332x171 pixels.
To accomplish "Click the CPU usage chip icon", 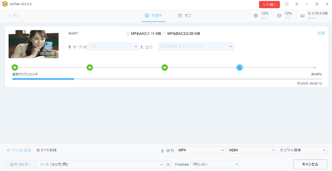I will (x=256, y=16).
